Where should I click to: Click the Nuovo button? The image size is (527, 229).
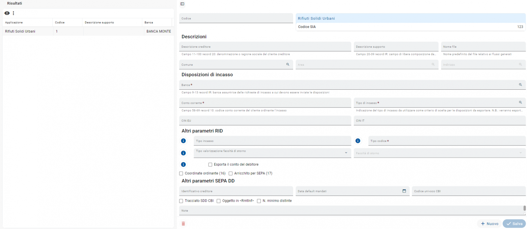(489, 224)
